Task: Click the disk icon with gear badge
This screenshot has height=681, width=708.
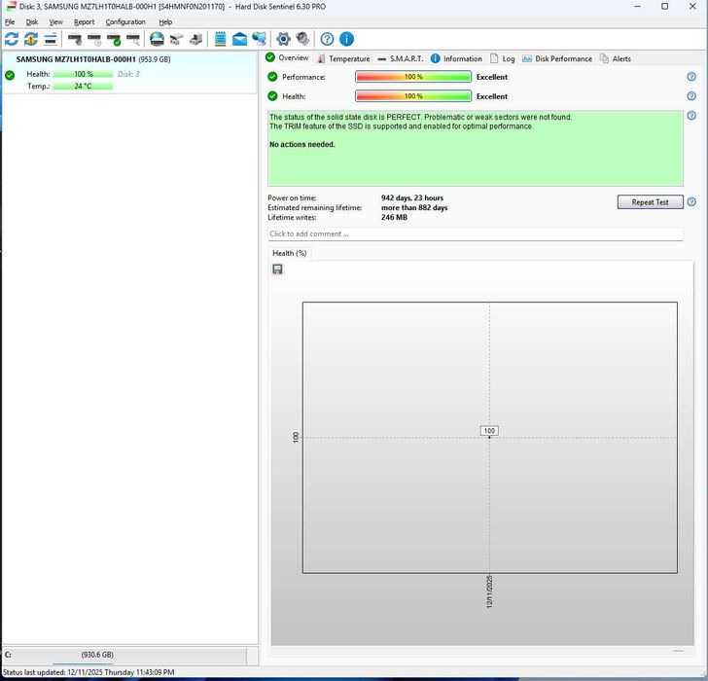Action: pyautogui.click(x=75, y=39)
